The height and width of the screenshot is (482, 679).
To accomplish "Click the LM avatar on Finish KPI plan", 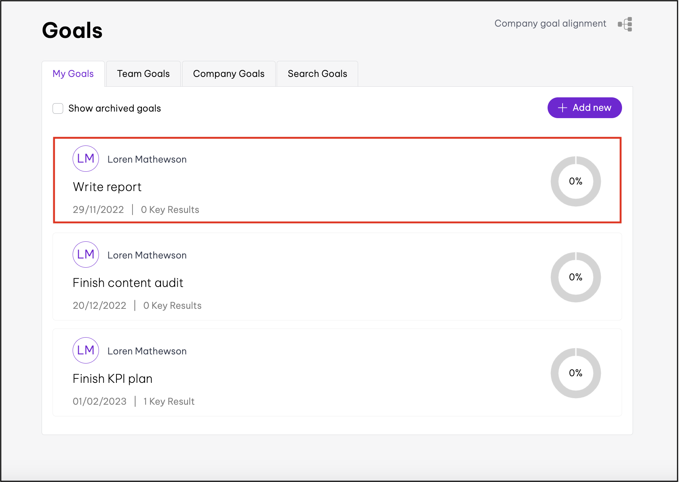I will (86, 350).
